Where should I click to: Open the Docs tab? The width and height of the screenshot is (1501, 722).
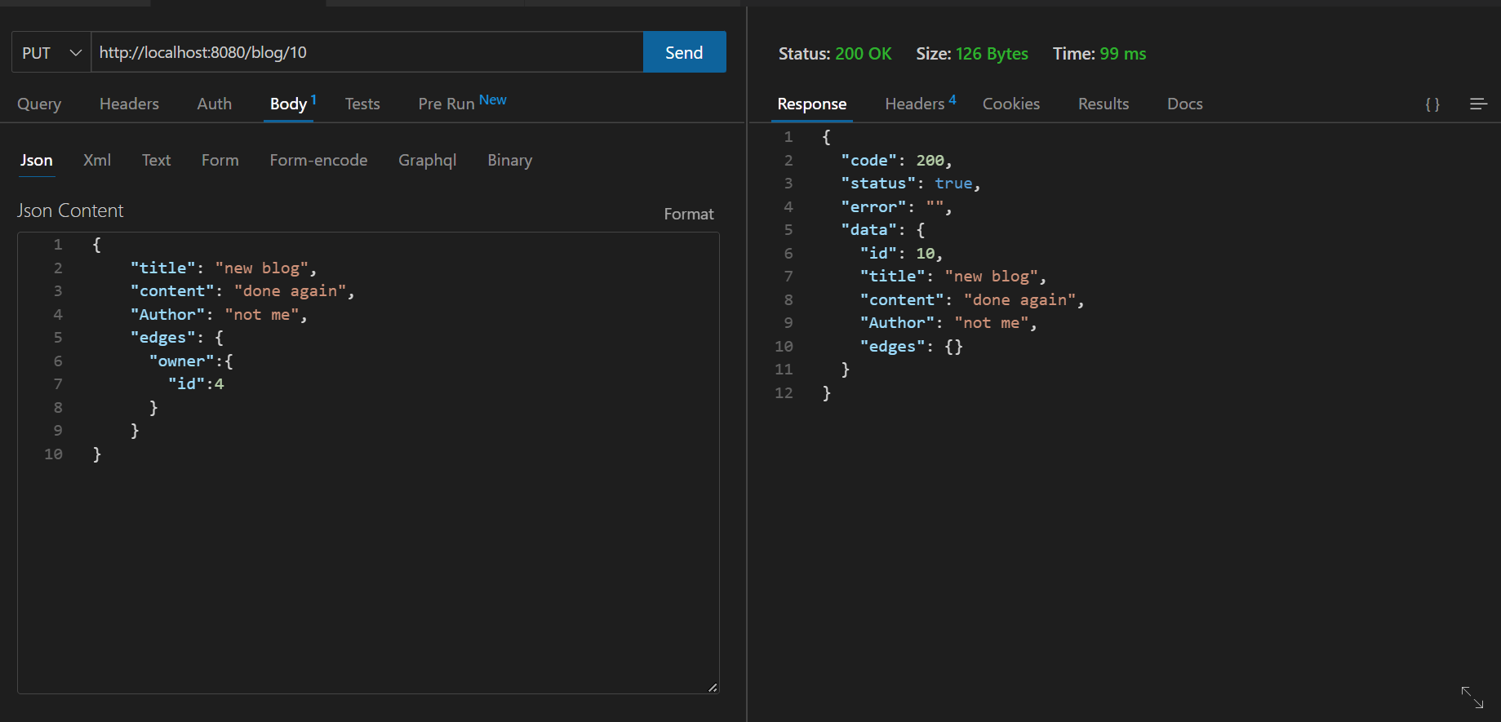pyautogui.click(x=1185, y=104)
